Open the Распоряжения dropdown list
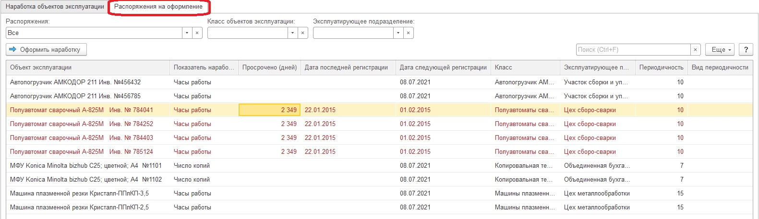The image size is (759, 219). click(x=187, y=33)
